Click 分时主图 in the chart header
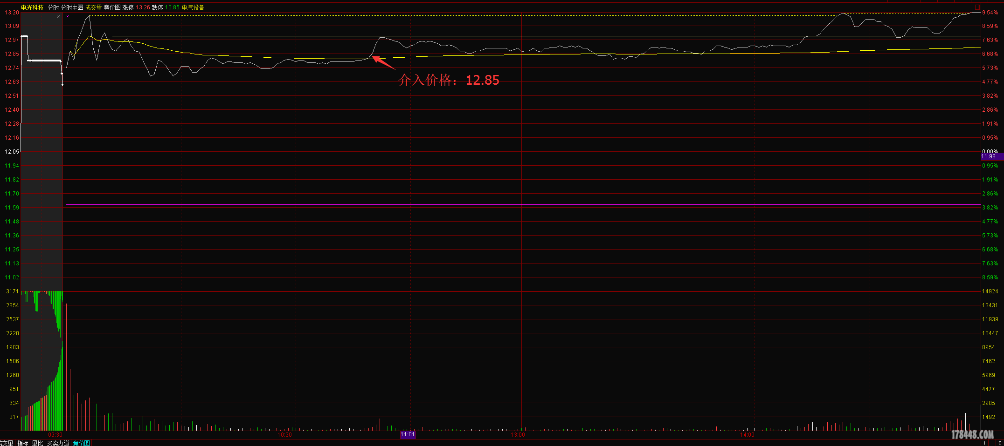1004x446 pixels. (x=72, y=7)
